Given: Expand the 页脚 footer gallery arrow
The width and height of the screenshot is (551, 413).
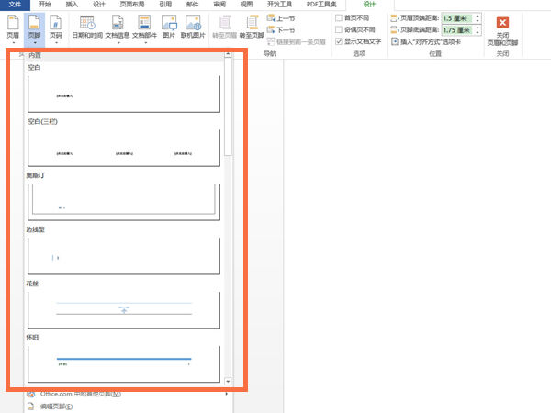Looking at the screenshot, I should click(35, 43).
